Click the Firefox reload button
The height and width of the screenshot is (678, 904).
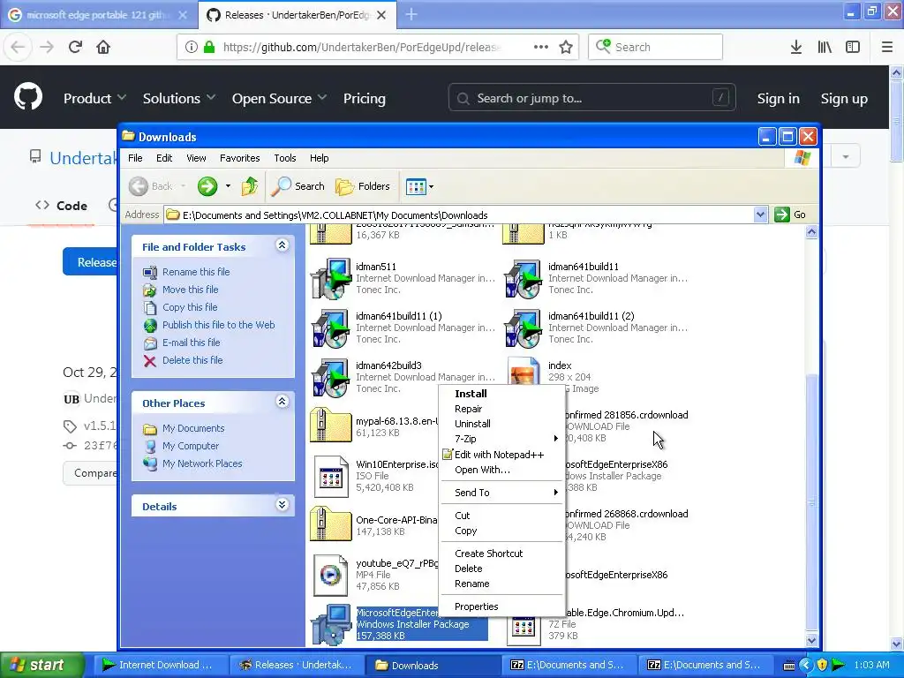pos(75,47)
